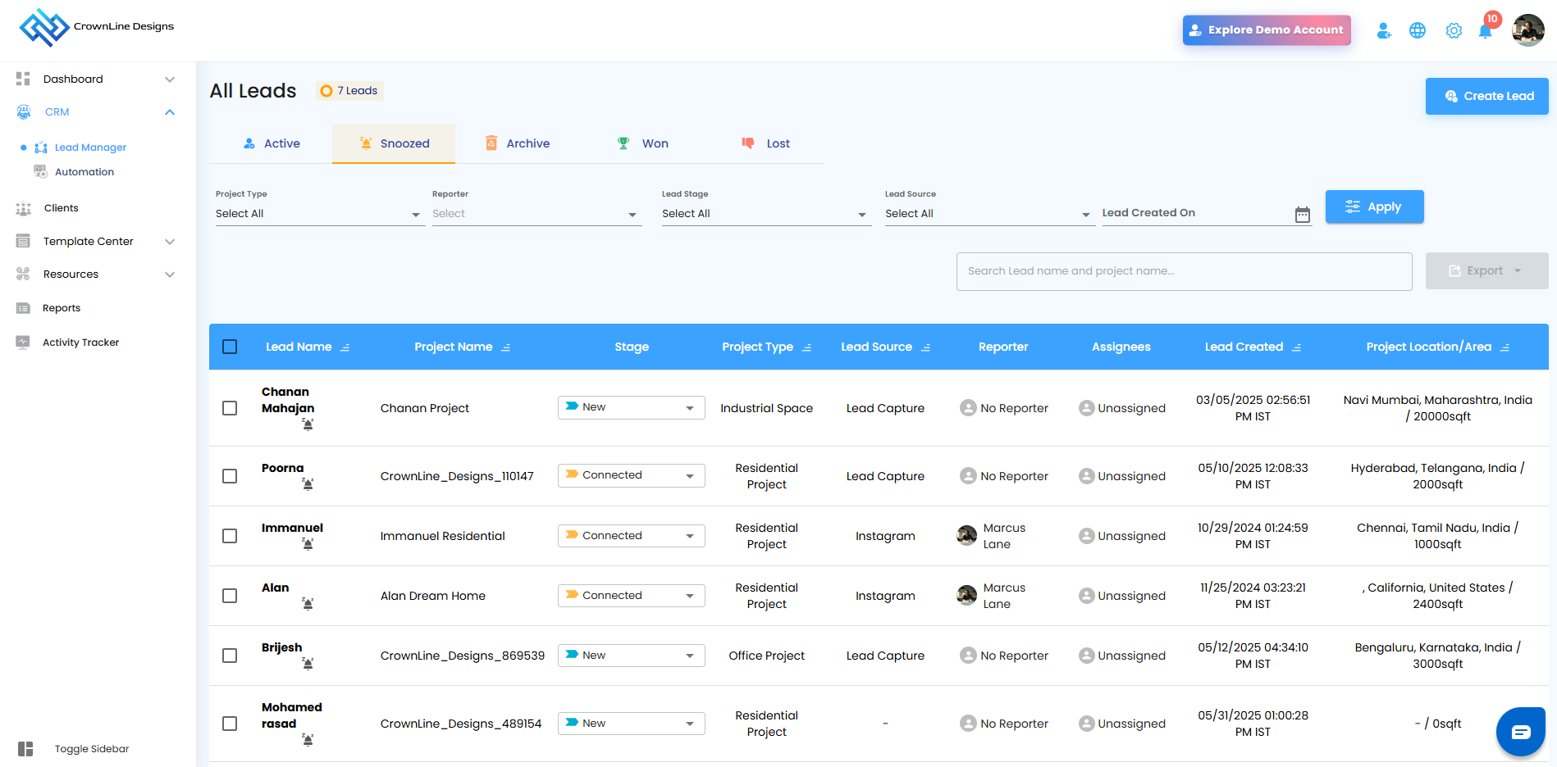Change stage dropdown for Immanuel lead

631,536
